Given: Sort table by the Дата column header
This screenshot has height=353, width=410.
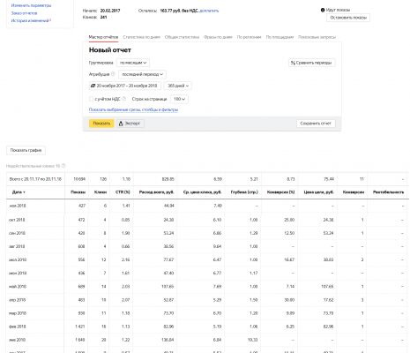Looking at the screenshot, I should [19, 192].
